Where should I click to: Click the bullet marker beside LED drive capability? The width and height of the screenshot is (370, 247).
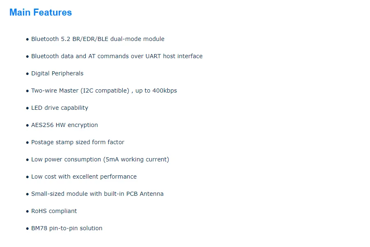click(27, 109)
